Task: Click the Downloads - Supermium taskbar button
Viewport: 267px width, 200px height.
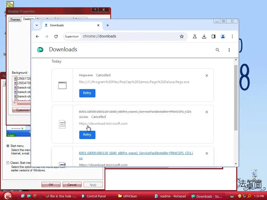Action: click(x=207, y=196)
